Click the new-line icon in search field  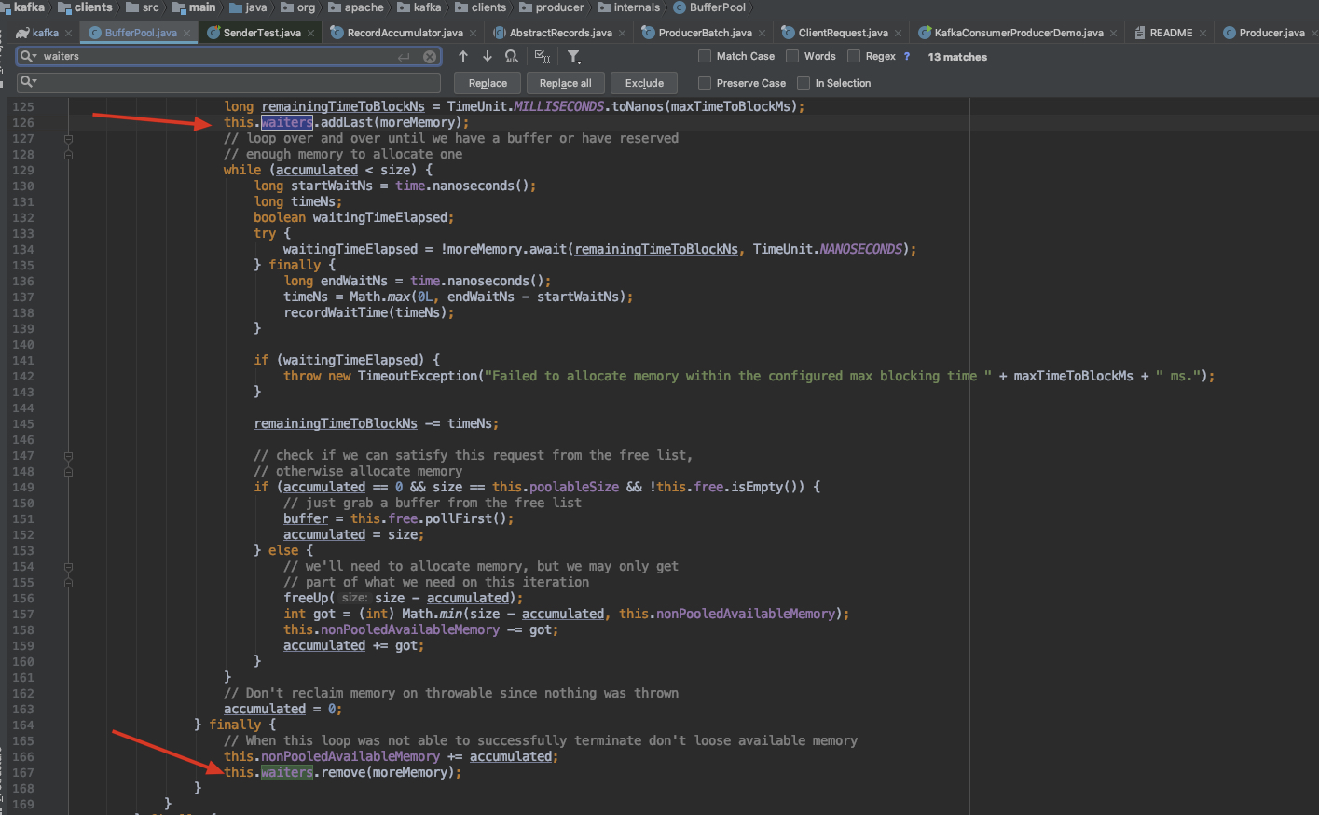(404, 57)
